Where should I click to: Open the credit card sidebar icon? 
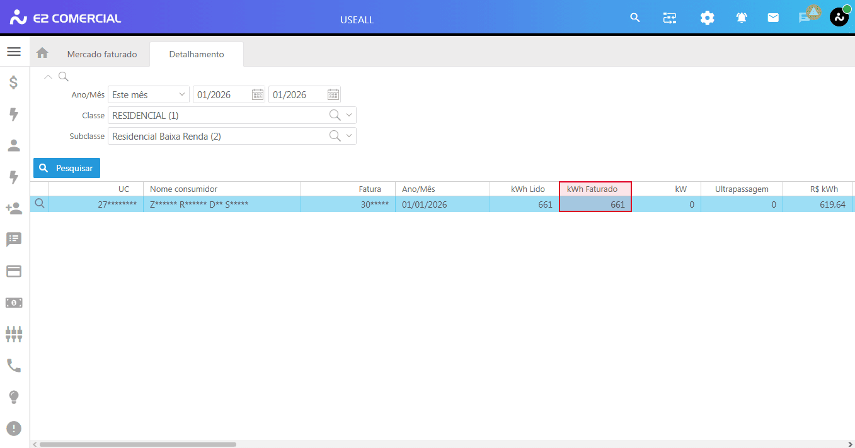pyautogui.click(x=14, y=271)
